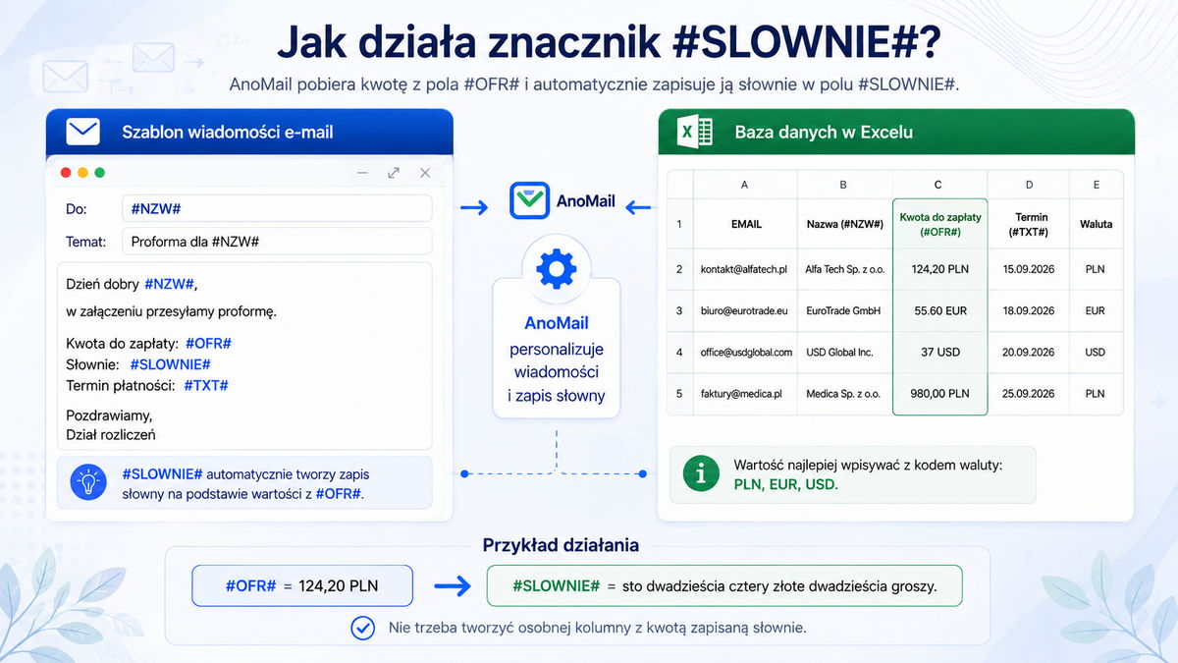Image resolution: width=1178 pixels, height=663 pixels.
Task: Click cell 55.60 EUR
Action: [x=939, y=310]
